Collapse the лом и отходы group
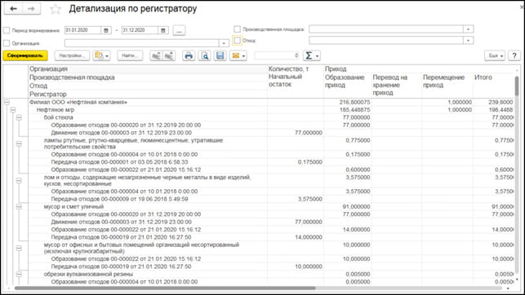 [19, 181]
